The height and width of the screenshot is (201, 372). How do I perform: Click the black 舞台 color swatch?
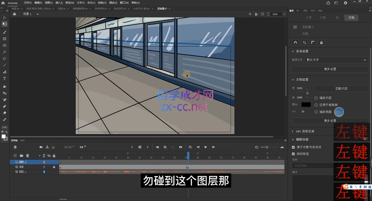(x=306, y=105)
